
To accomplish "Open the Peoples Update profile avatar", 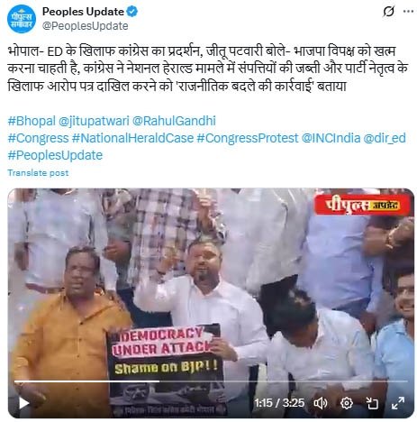I will pos(22,19).
